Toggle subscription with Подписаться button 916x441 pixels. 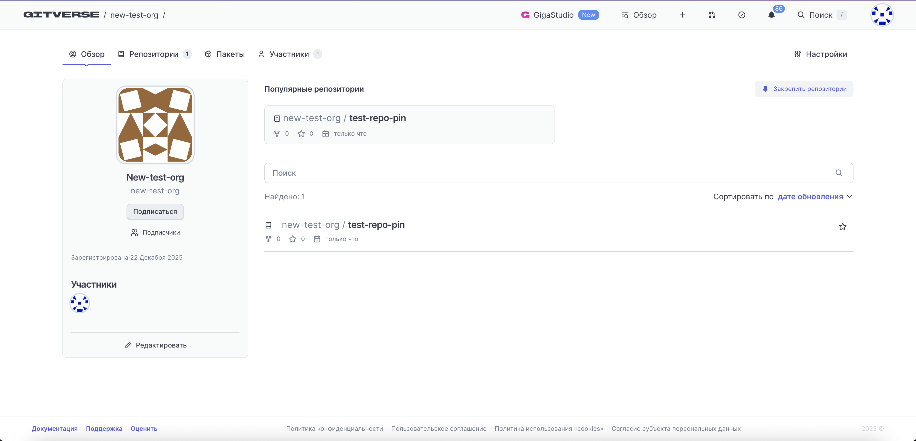[155, 212]
